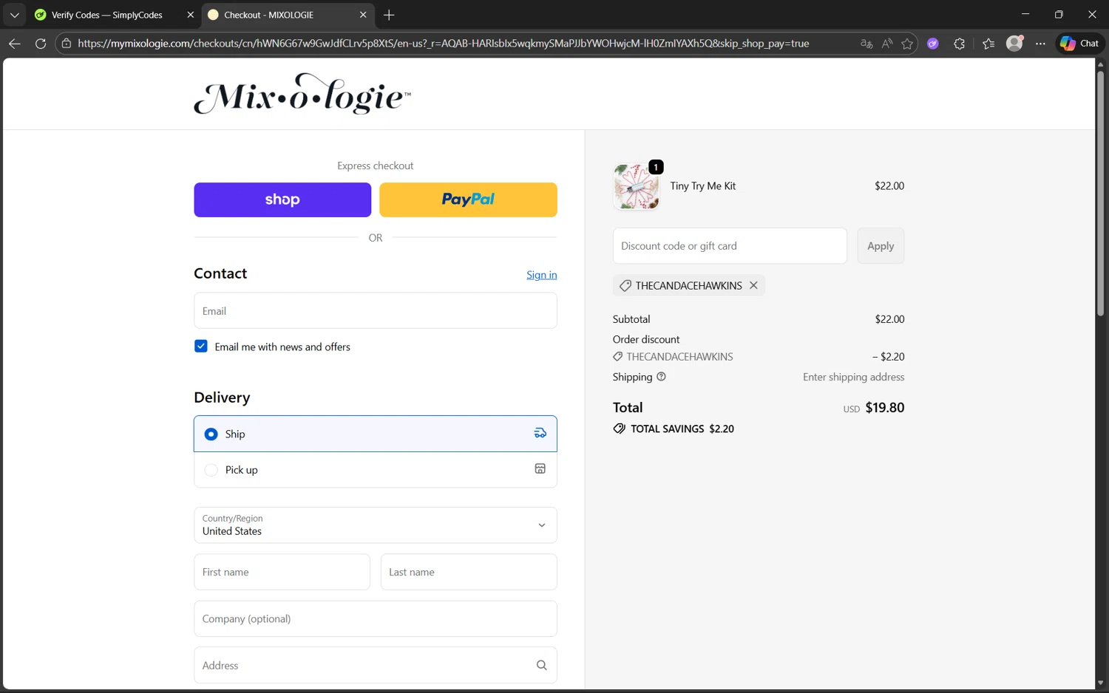This screenshot has width=1109, height=693.
Task: Open the browser settings and more menu
Action: (1040, 44)
